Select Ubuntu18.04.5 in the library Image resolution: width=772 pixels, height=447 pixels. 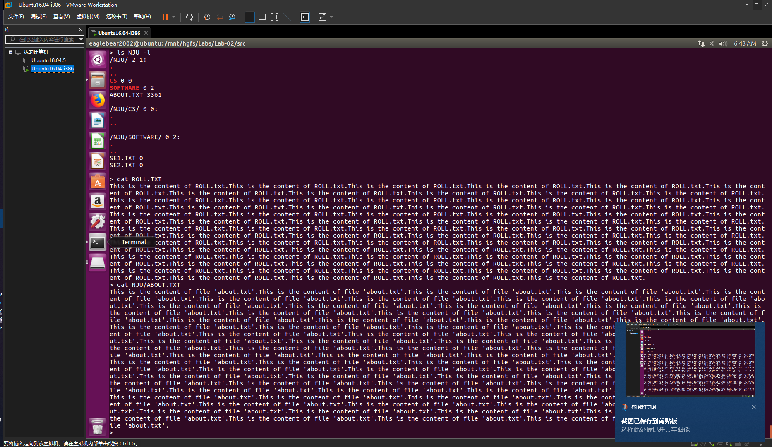pos(48,60)
